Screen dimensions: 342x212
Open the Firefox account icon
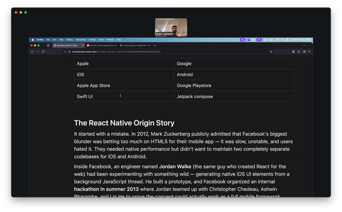point(293,52)
